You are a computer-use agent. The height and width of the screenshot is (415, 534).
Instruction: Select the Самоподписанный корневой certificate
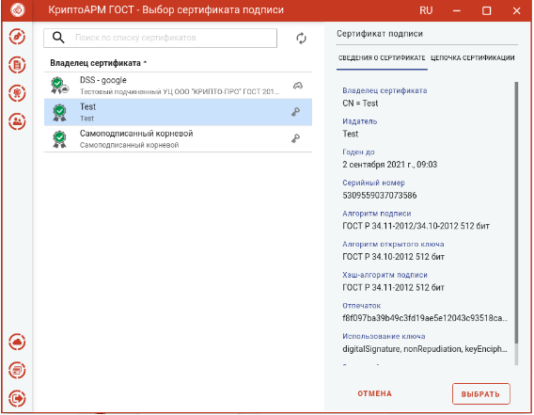(178, 138)
